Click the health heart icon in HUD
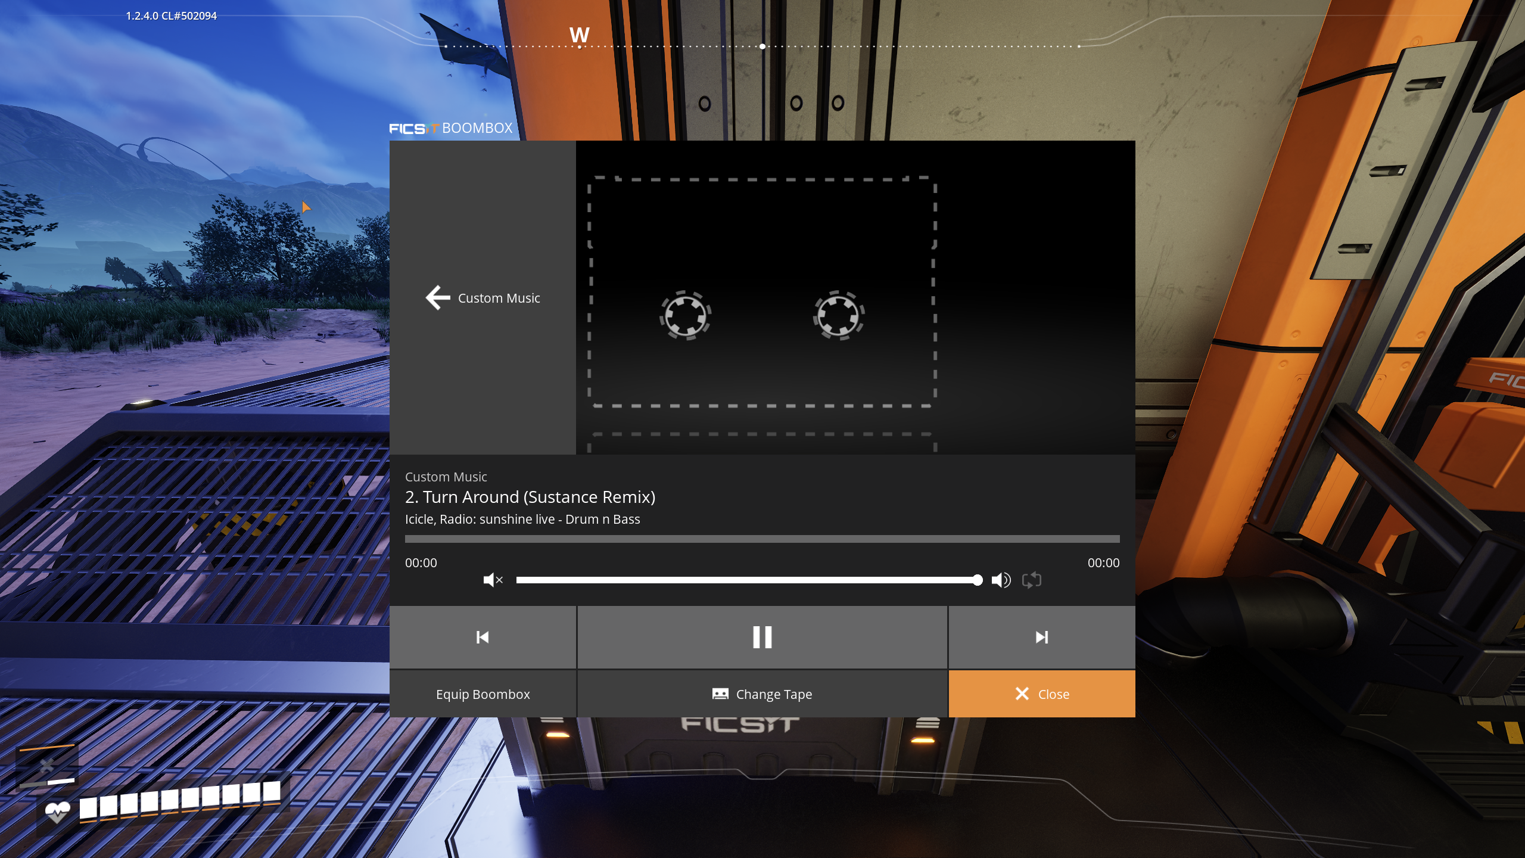This screenshot has height=858, width=1525. (x=58, y=812)
